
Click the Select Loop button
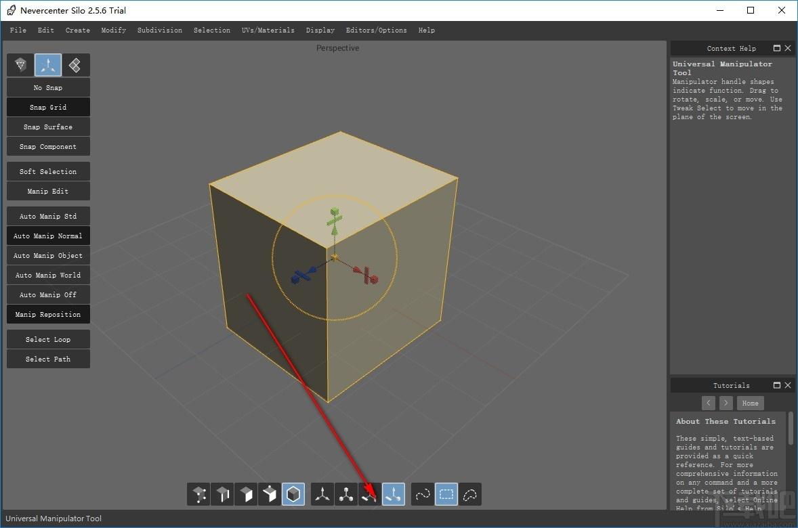click(48, 339)
